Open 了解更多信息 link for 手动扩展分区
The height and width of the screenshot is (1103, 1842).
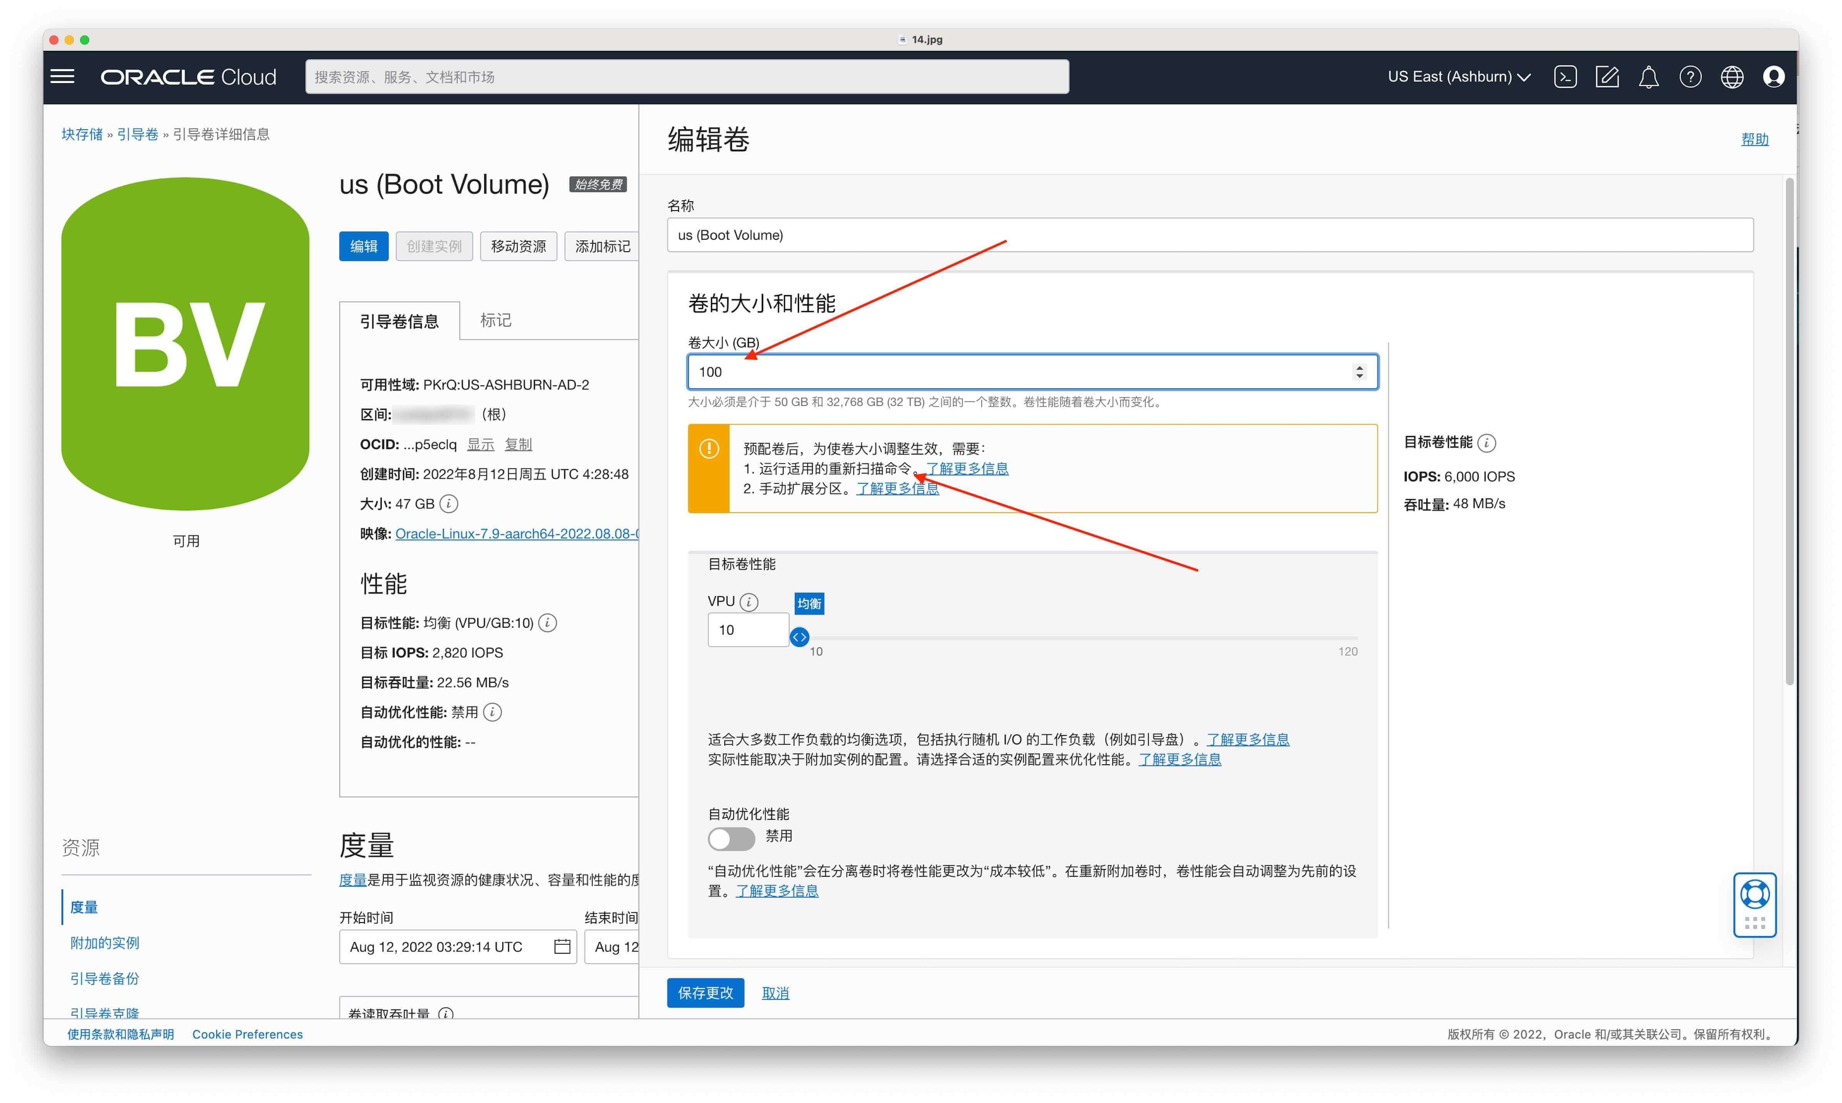pyautogui.click(x=898, y=488)
